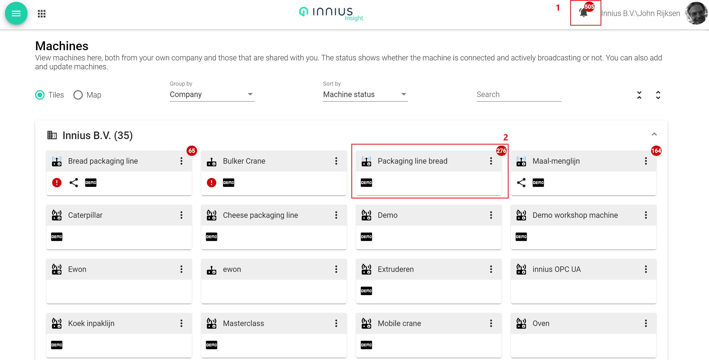Click the Bulker Crane error alert icon
Viewport: 709px width, 360px height.
point(211,182)
